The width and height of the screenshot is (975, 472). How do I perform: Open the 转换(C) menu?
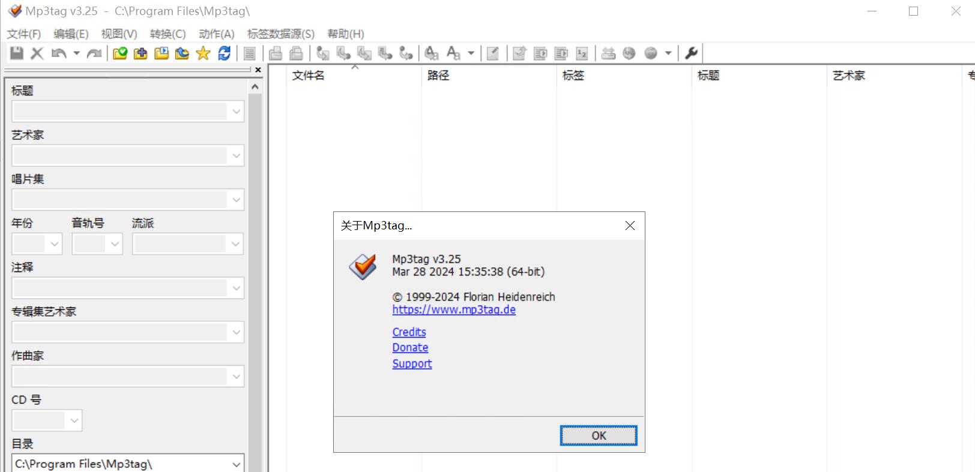[168, 34]
